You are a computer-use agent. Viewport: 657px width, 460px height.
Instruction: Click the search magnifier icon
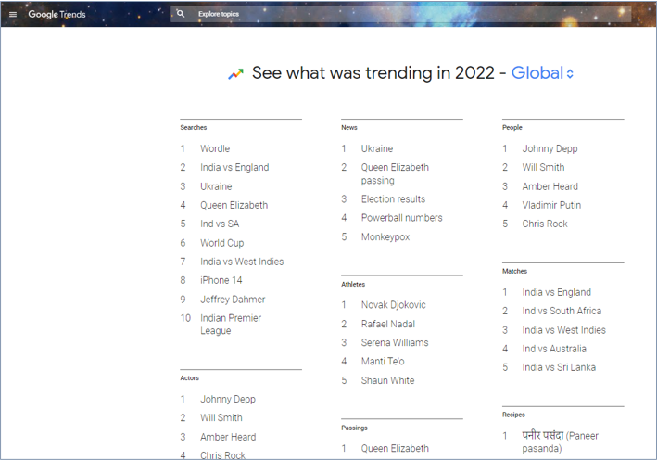[181, 14]
